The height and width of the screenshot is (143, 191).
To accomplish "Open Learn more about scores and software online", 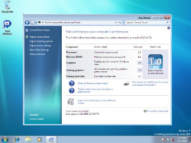I will pyautogui.click(x=96, y=102).
